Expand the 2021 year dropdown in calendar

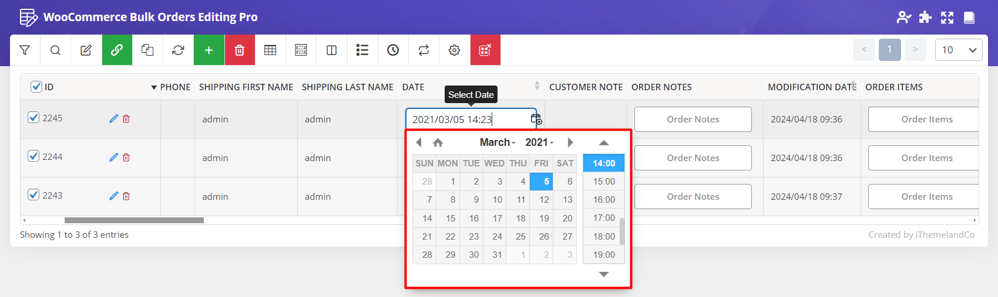[539, 142]
